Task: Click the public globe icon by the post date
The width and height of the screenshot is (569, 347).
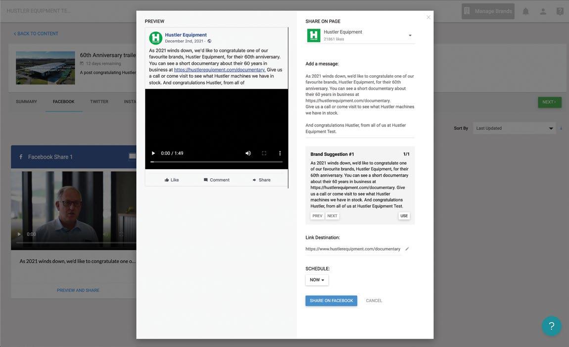Action: pyautogui.click(x=209, y=41)
